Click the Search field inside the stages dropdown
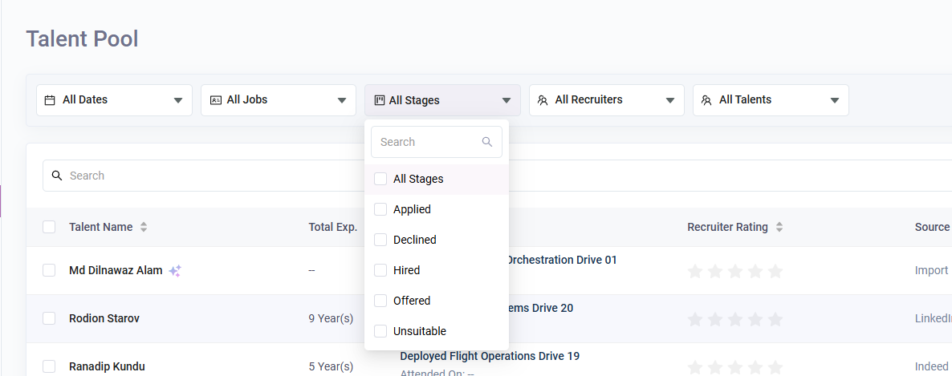 tap(437, 142)
